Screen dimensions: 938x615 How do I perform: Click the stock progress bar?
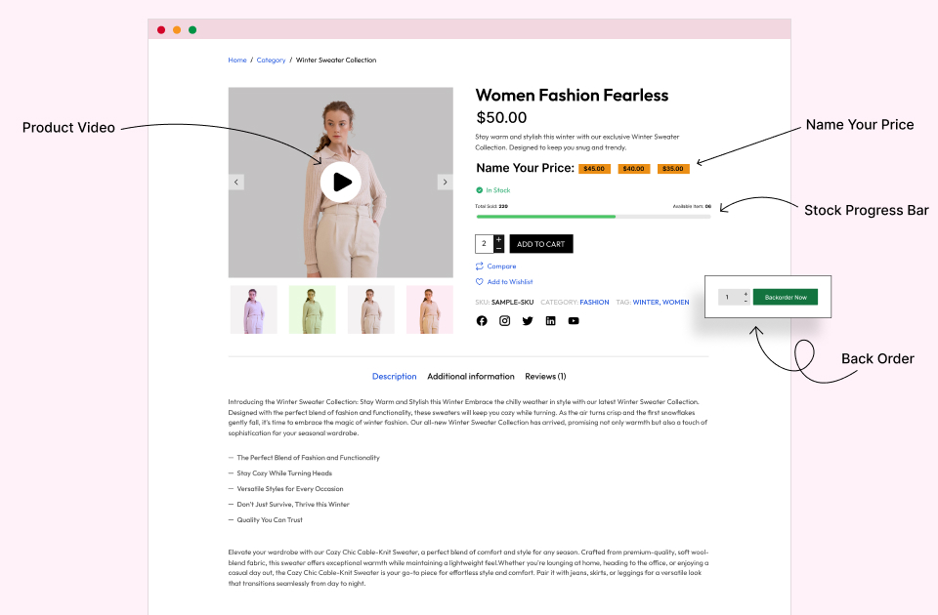(x=593, y=216)
